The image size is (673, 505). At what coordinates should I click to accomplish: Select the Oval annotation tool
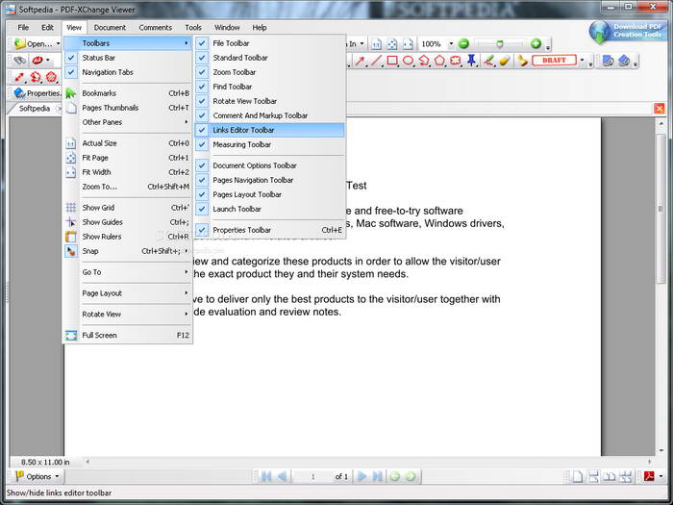coord(409,61)
